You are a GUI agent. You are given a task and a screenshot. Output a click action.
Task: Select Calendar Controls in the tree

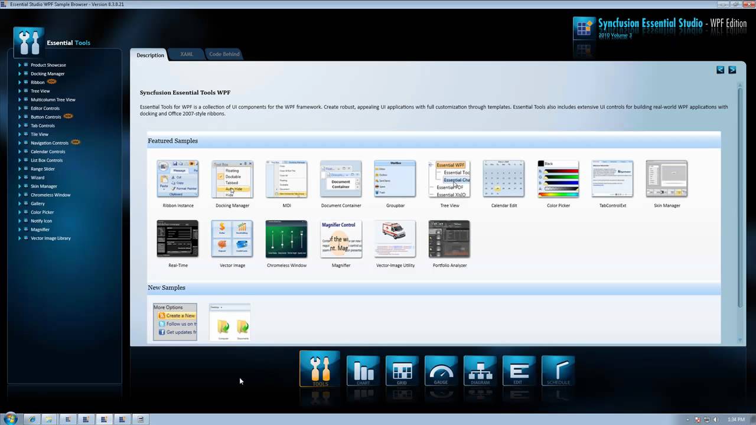tap(48, 152)
